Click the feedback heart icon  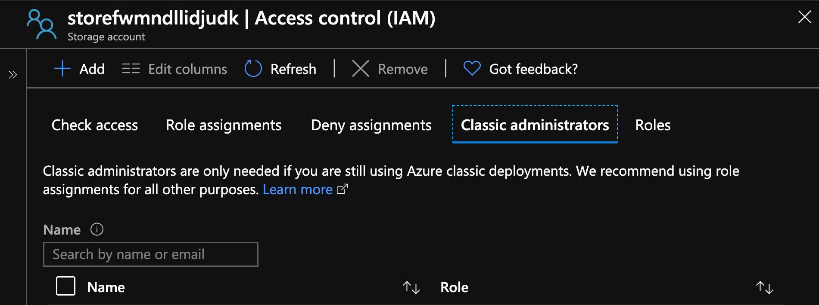472,68
